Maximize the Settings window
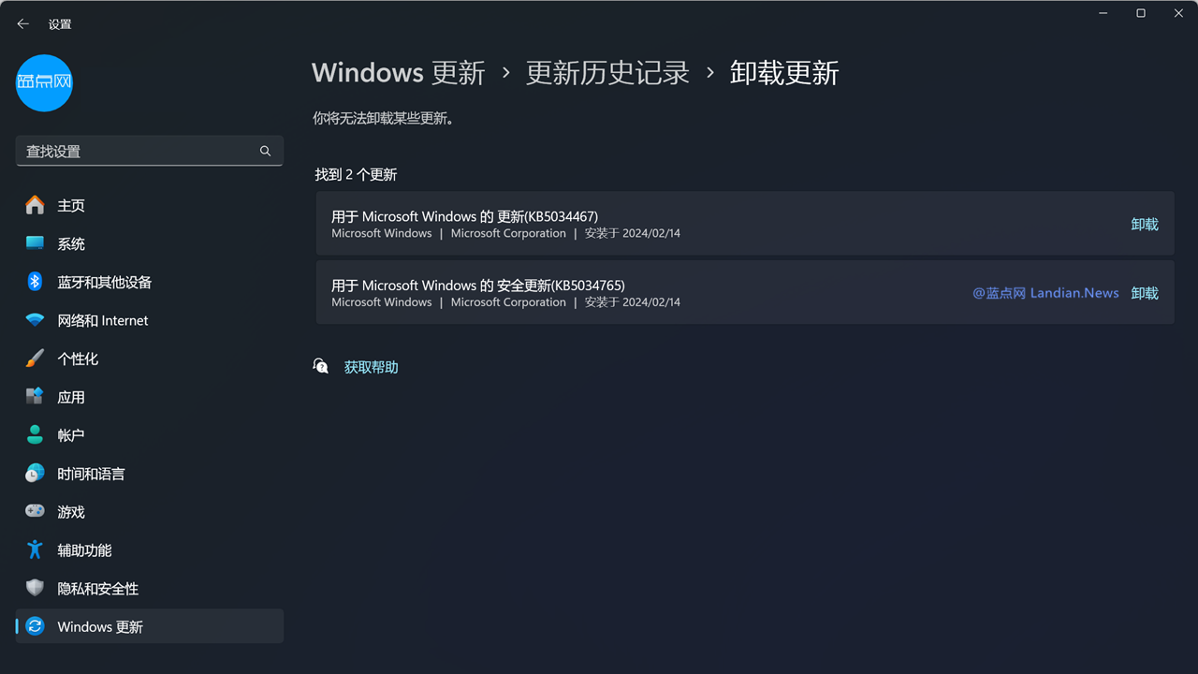 pyautogui.click(x=1141, y=13)
